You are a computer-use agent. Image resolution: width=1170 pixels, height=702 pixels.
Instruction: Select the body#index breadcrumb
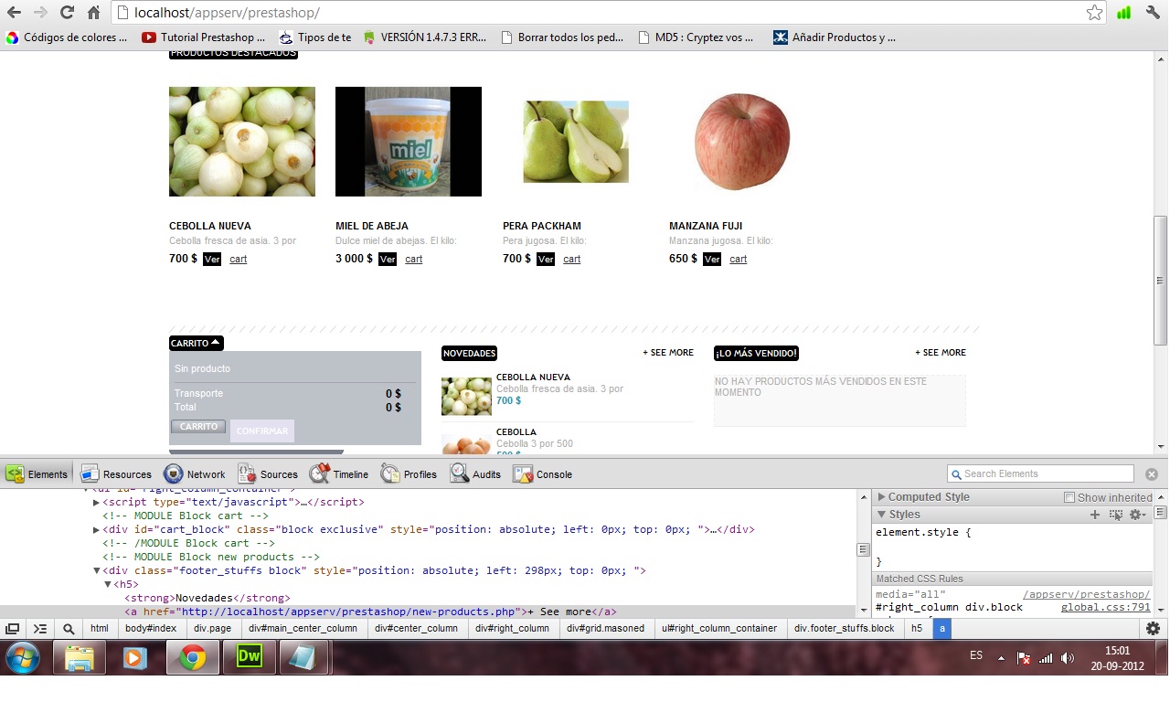(151, 629)
